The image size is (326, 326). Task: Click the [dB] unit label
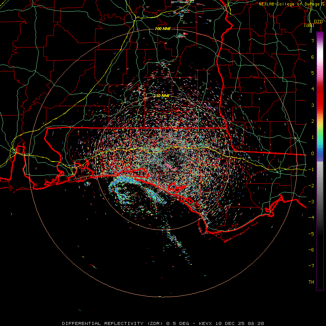pyautogui.click(x=309, y=25)
